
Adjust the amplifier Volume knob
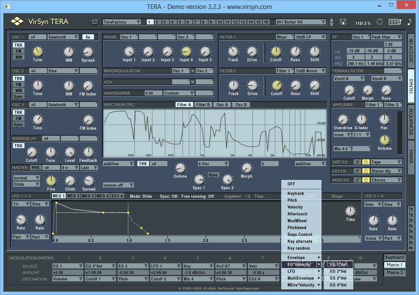pyautogui.click(x=385, y=140)
